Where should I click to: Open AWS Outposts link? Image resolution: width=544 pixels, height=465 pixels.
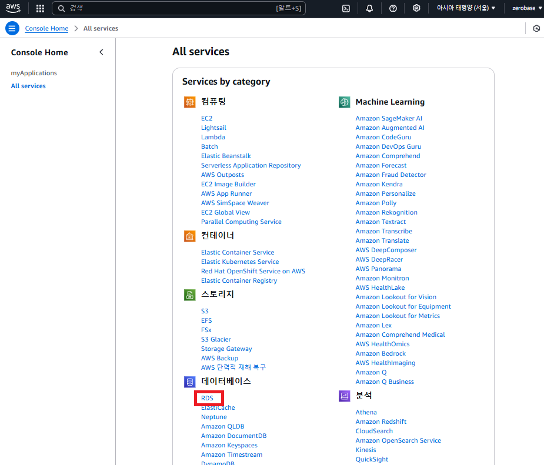[x=222, y=175]
